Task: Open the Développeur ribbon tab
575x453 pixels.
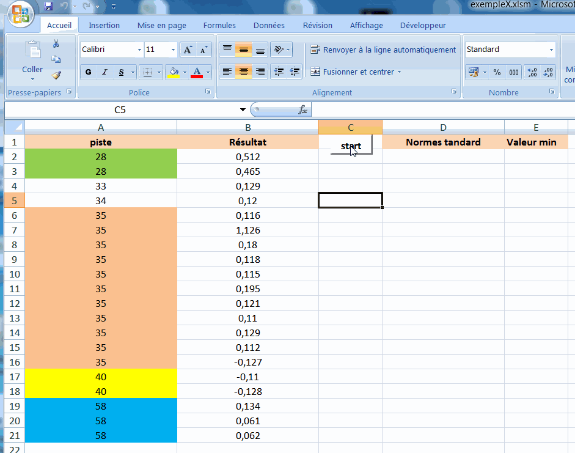Action: (423, 26)
